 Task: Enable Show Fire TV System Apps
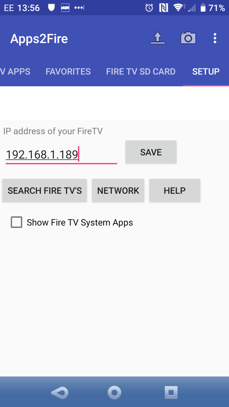point(16,222)
